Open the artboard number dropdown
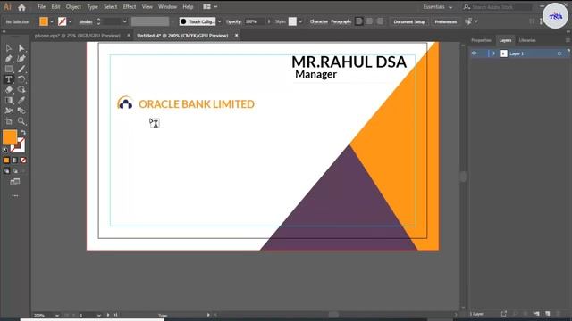The image size is (572, 321). (99, 315)
